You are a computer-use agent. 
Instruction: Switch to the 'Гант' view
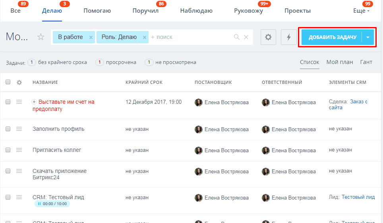pos(366,62)
